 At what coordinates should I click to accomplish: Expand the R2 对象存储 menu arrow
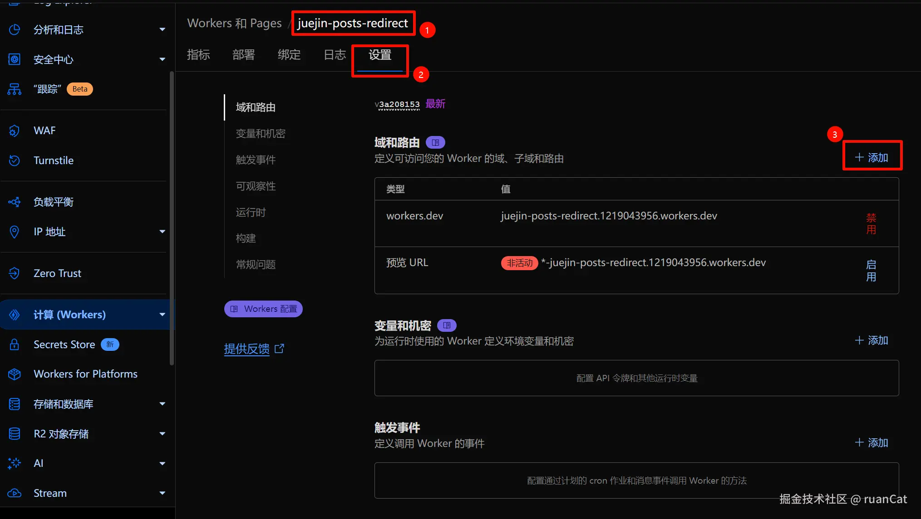pyautogui.click(x=162, y=434)
